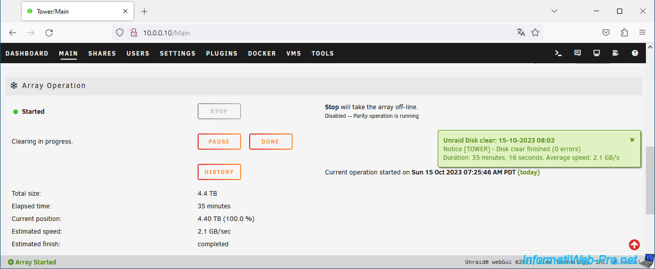Viewport: 655px width, 269px height.
Task: Open Firefox hamburger application menu
Action: 642,32
